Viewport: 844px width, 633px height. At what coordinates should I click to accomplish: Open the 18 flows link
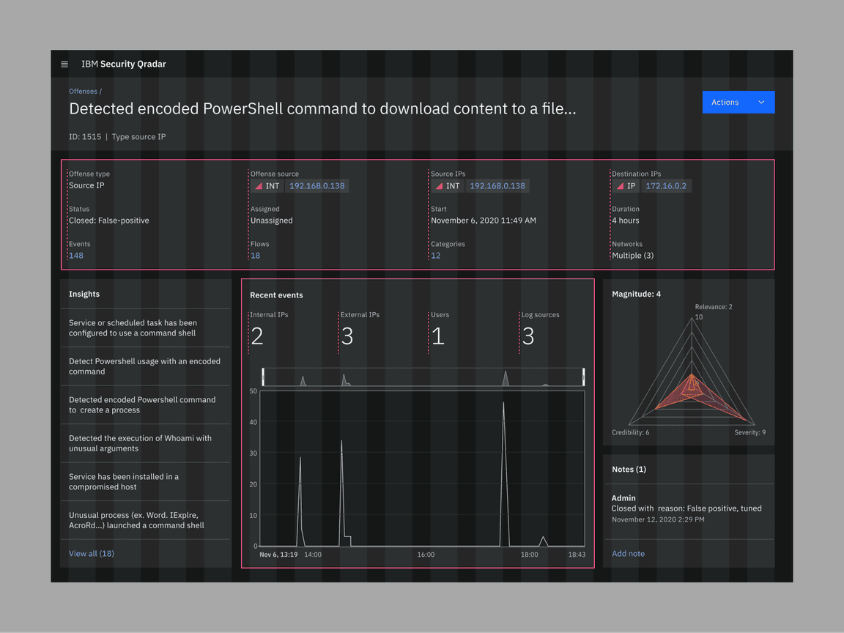(255, 256)
